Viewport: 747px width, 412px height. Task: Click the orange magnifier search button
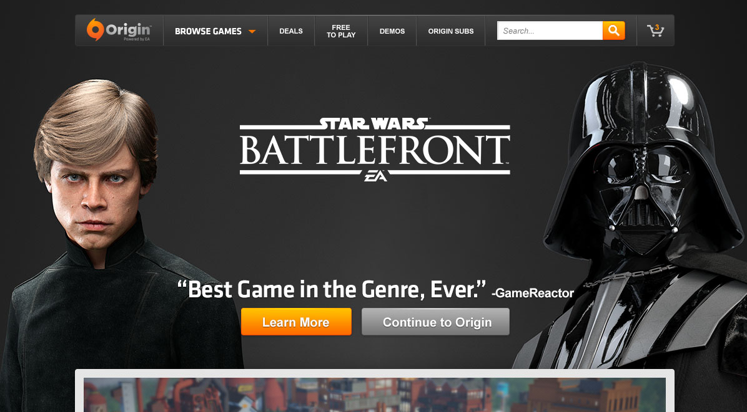pyautogui.click(x=613, y=31)
